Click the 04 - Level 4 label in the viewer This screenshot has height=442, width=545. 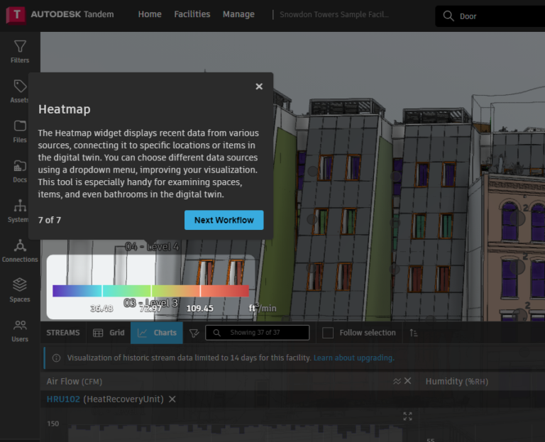152,247
